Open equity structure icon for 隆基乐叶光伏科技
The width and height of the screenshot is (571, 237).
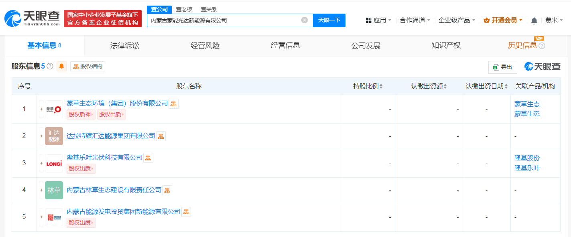coord(148,158)
